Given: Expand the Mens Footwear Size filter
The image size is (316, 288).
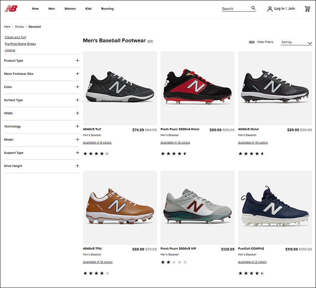Looking at the screenshot, I should tap(42, 74).
